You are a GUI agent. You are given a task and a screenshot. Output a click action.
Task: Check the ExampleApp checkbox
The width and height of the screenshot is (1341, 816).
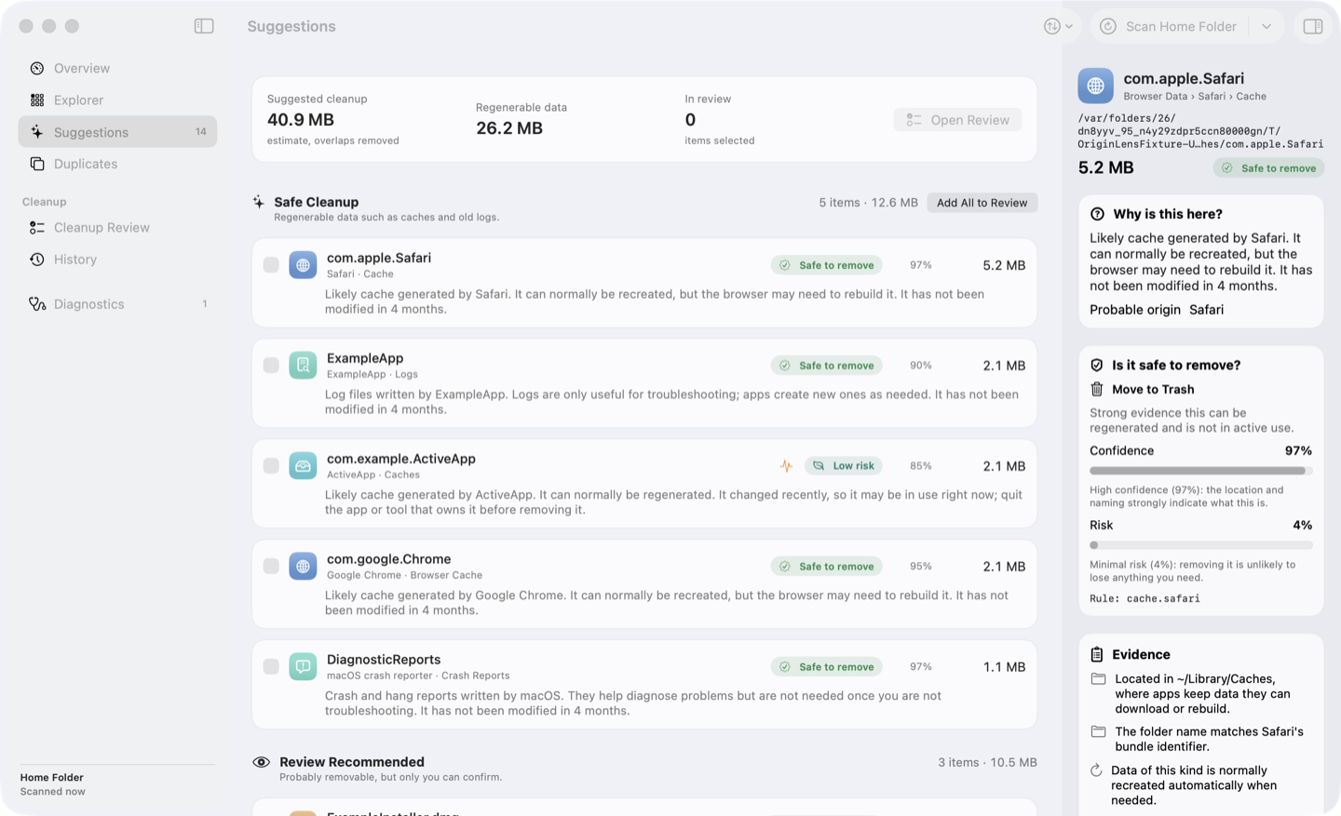(271, 366)
